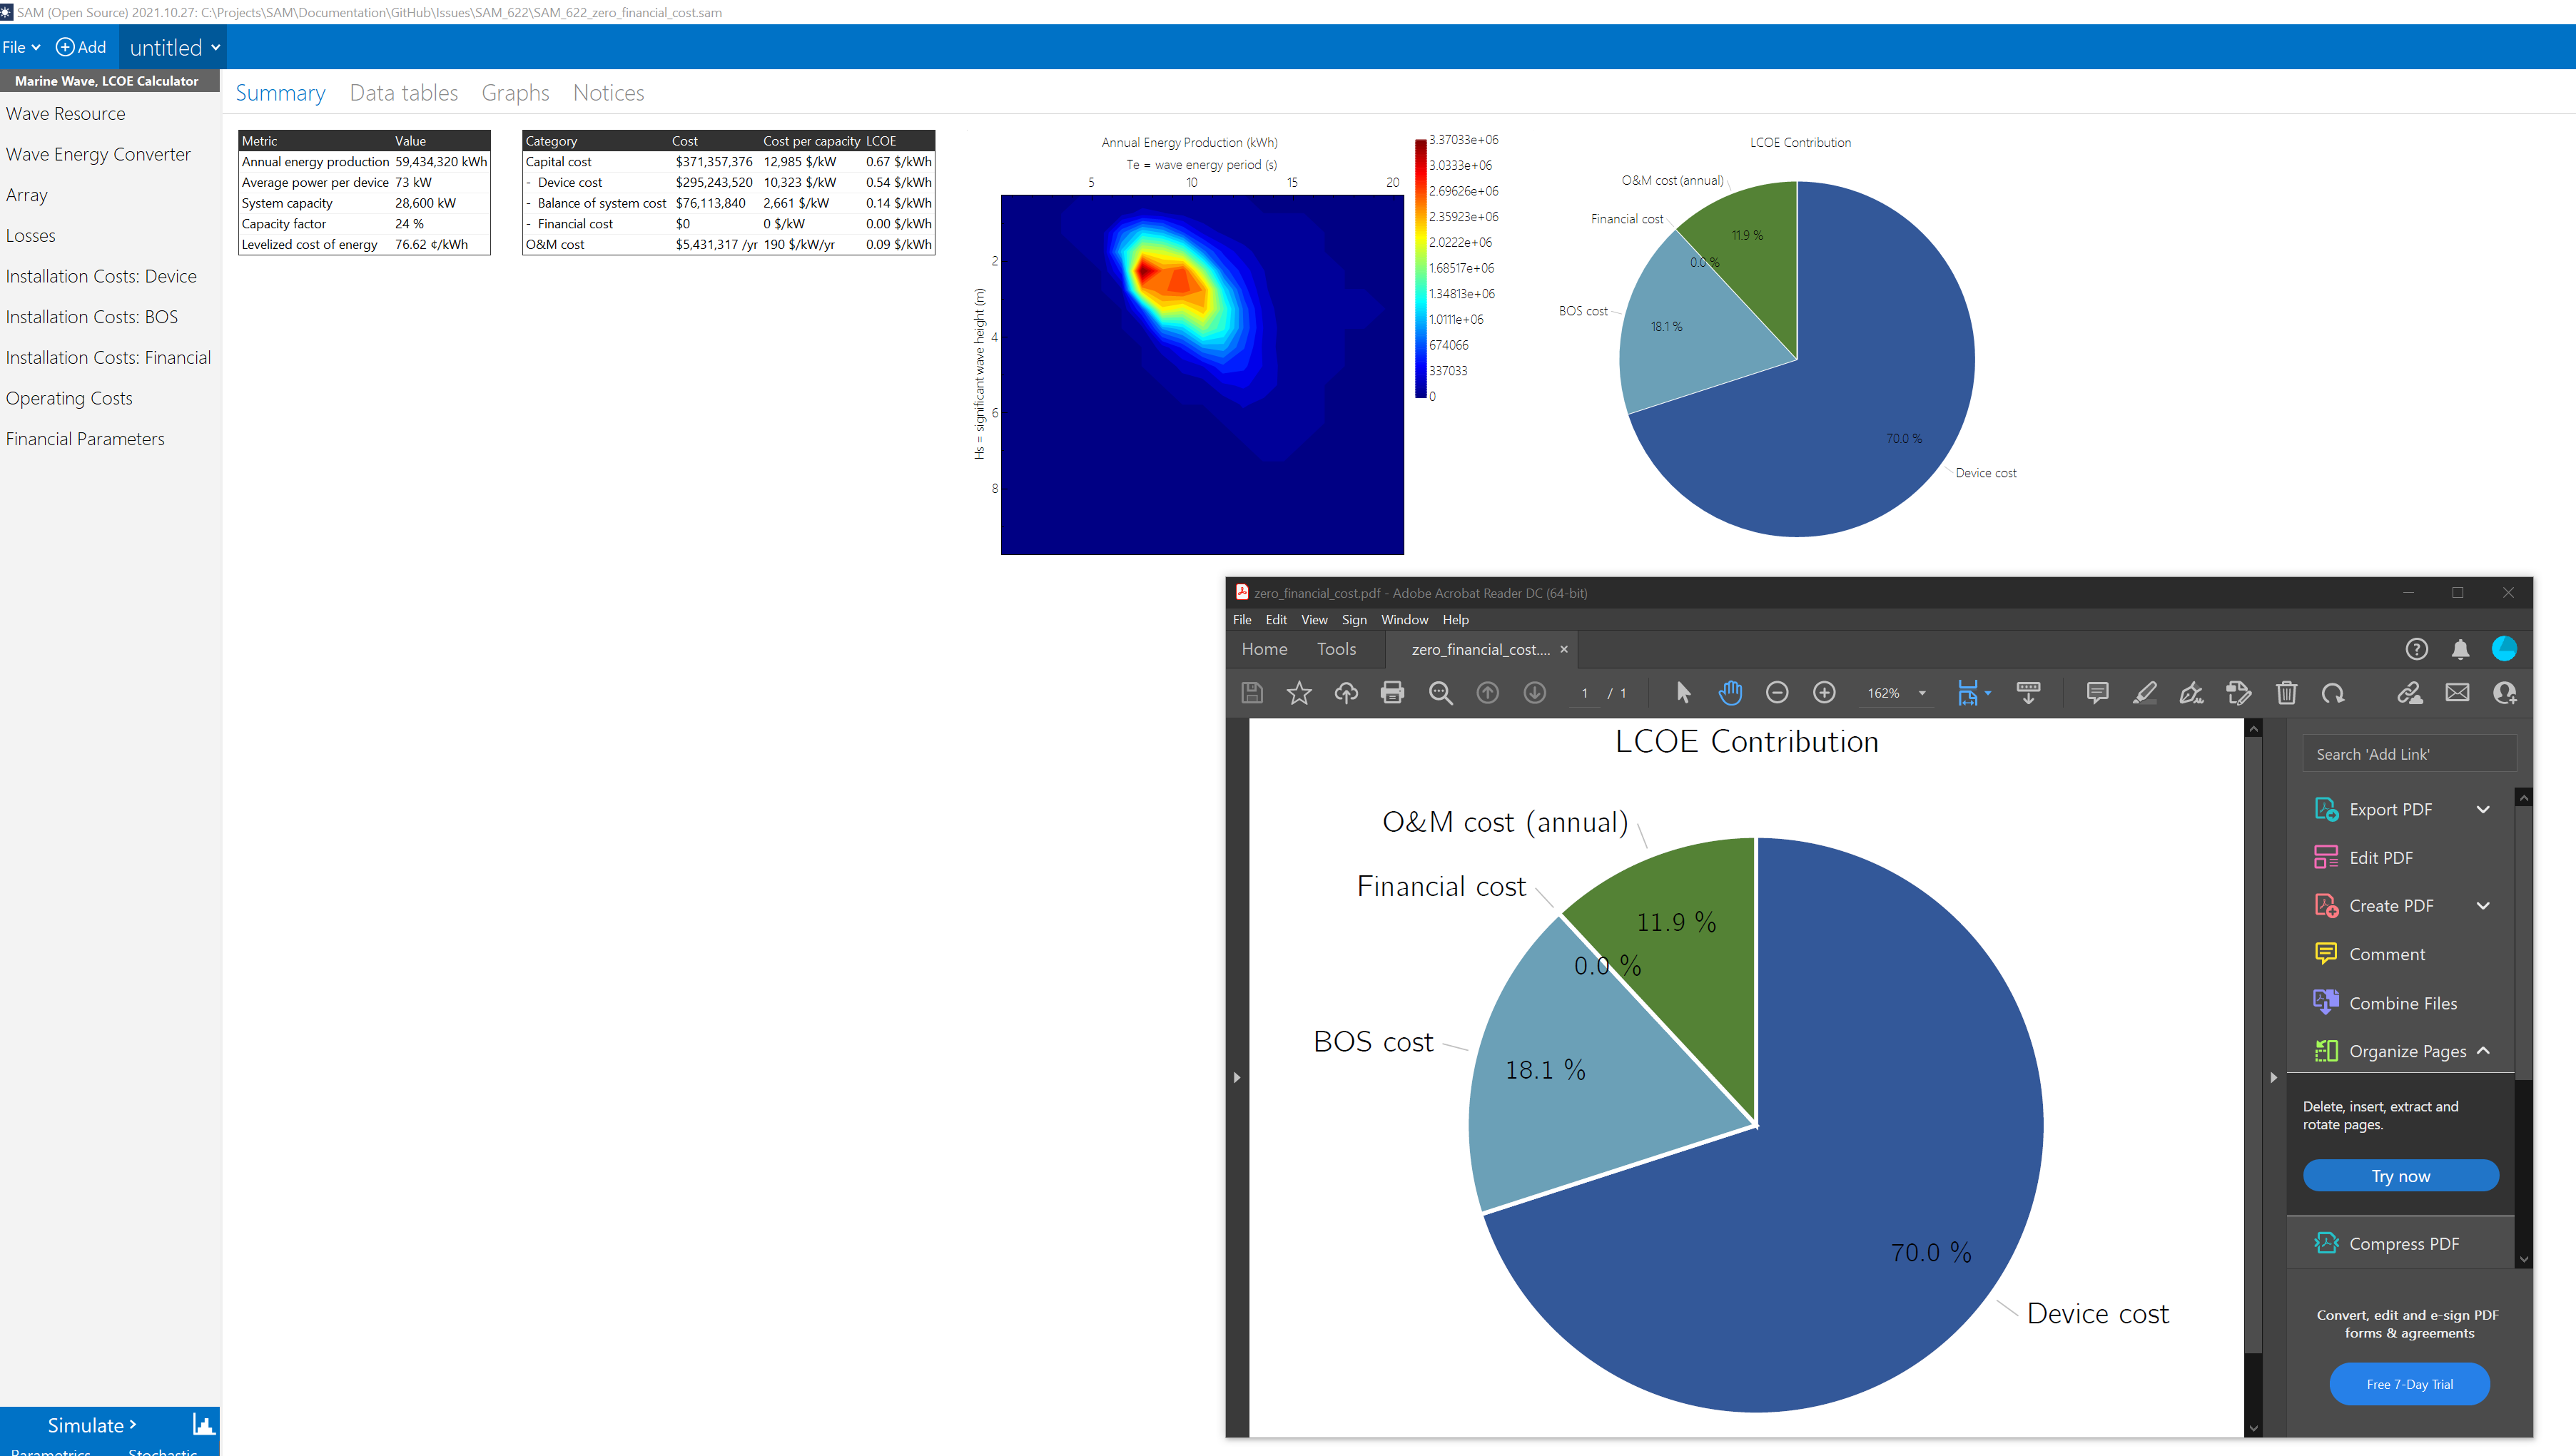The width and height of the screenshot is (2576, 1456).
Task: Open Wave Energy Converter input page
Action: point(98,154)
